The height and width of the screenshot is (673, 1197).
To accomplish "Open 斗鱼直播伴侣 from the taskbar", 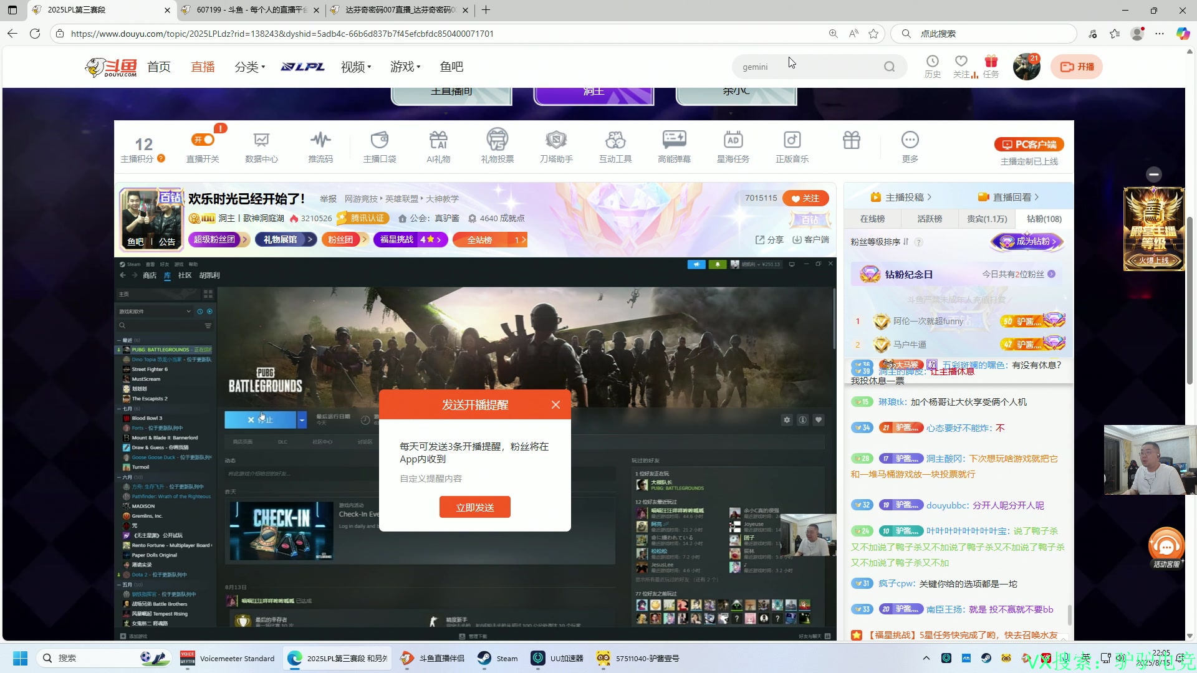I will [433, 658].
